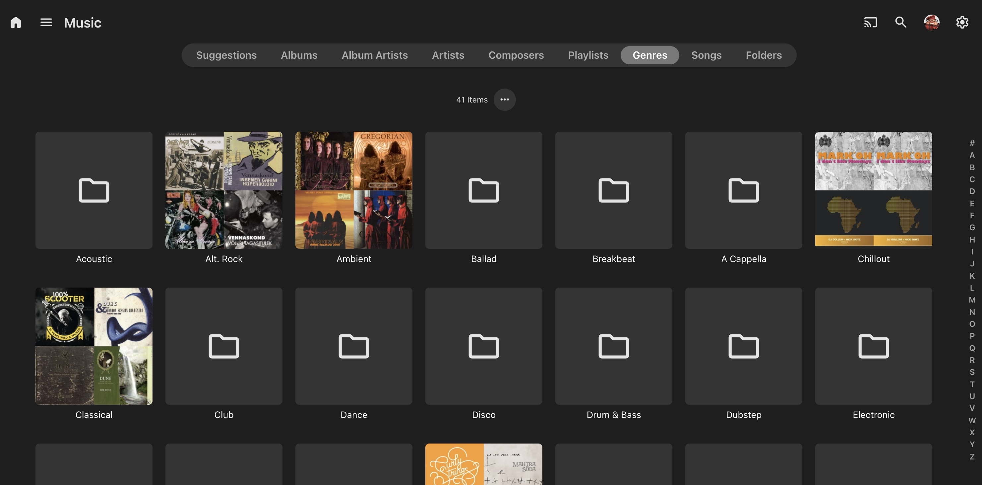Open the Chillout genre cover art
The width and height of the screenshot is (982, 485).
873,190
